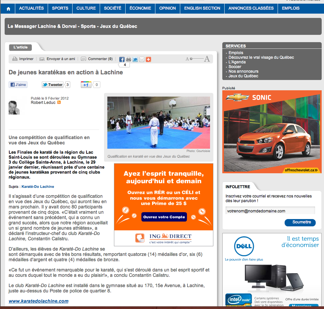Image resolution: width=324 pixels, height=309 pixels.
Task: Open Jeux du Québec services link
Action: tap(243, 76)
